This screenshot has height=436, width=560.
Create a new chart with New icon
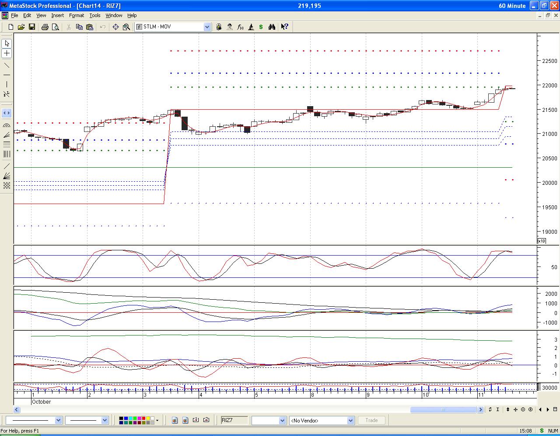pyautogui.click(x=11, y=27)
